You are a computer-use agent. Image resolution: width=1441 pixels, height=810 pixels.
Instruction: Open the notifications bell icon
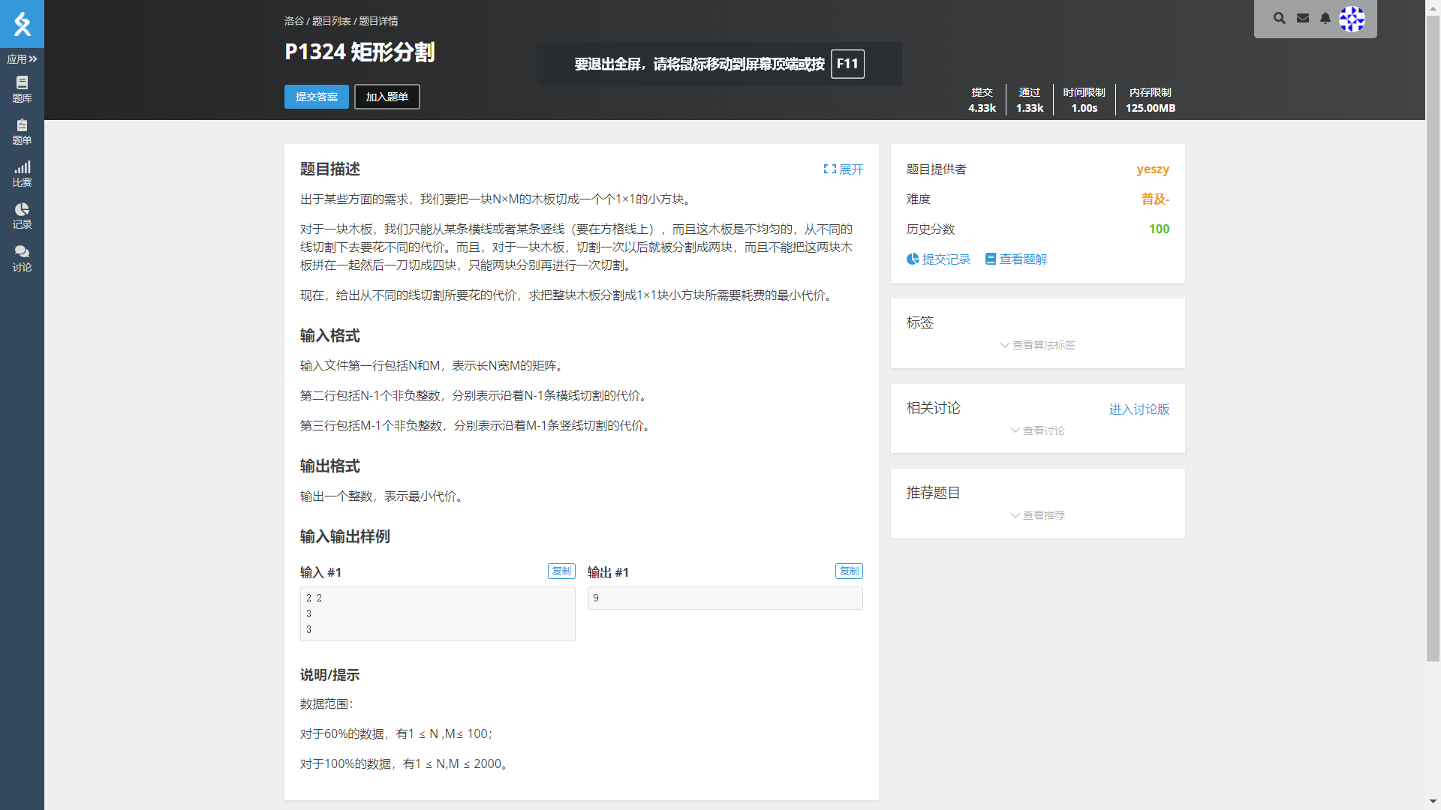1324,18
